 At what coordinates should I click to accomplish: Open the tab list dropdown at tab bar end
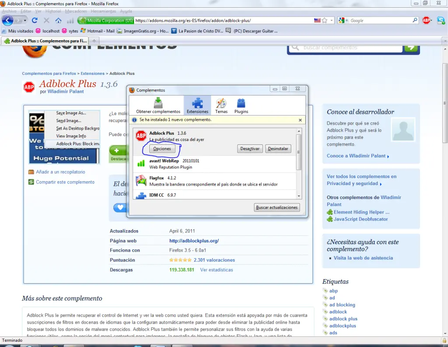click(x=445, y=41)
